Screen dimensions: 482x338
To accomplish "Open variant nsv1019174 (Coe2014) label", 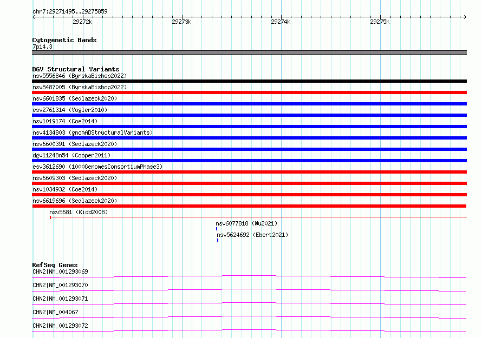I will (65, 121).
